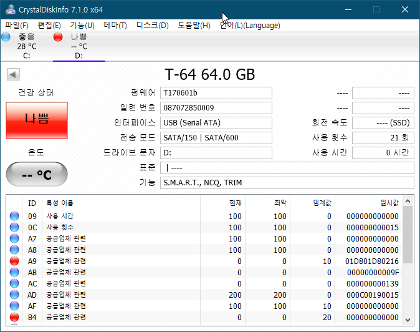Click the red status circle of attribute B4
This screenshot has height=332, width=420.
[14, 317]
